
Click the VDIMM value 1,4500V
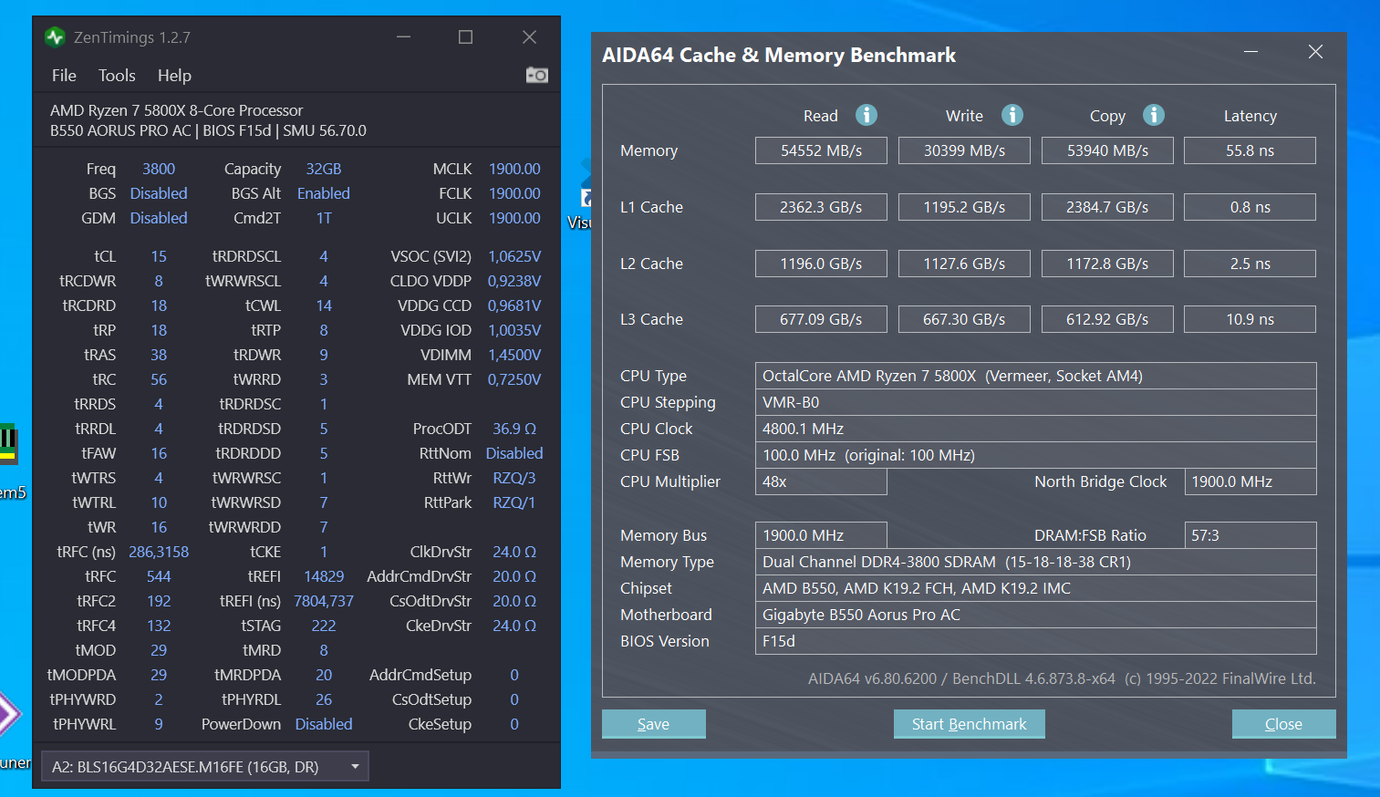click(x=514, y=355)
